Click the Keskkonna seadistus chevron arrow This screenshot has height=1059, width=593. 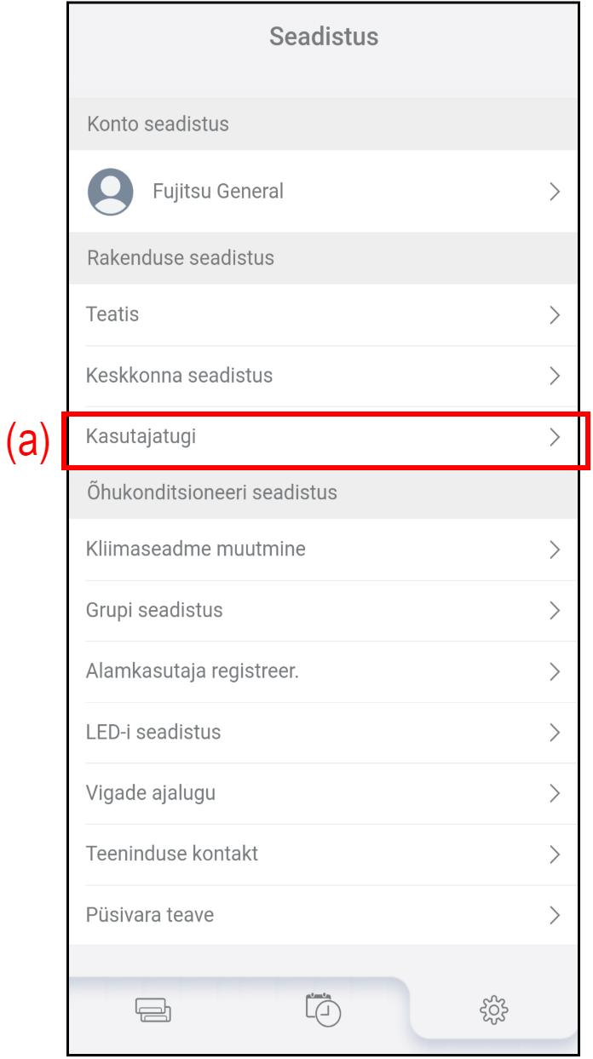coord(555,376)
